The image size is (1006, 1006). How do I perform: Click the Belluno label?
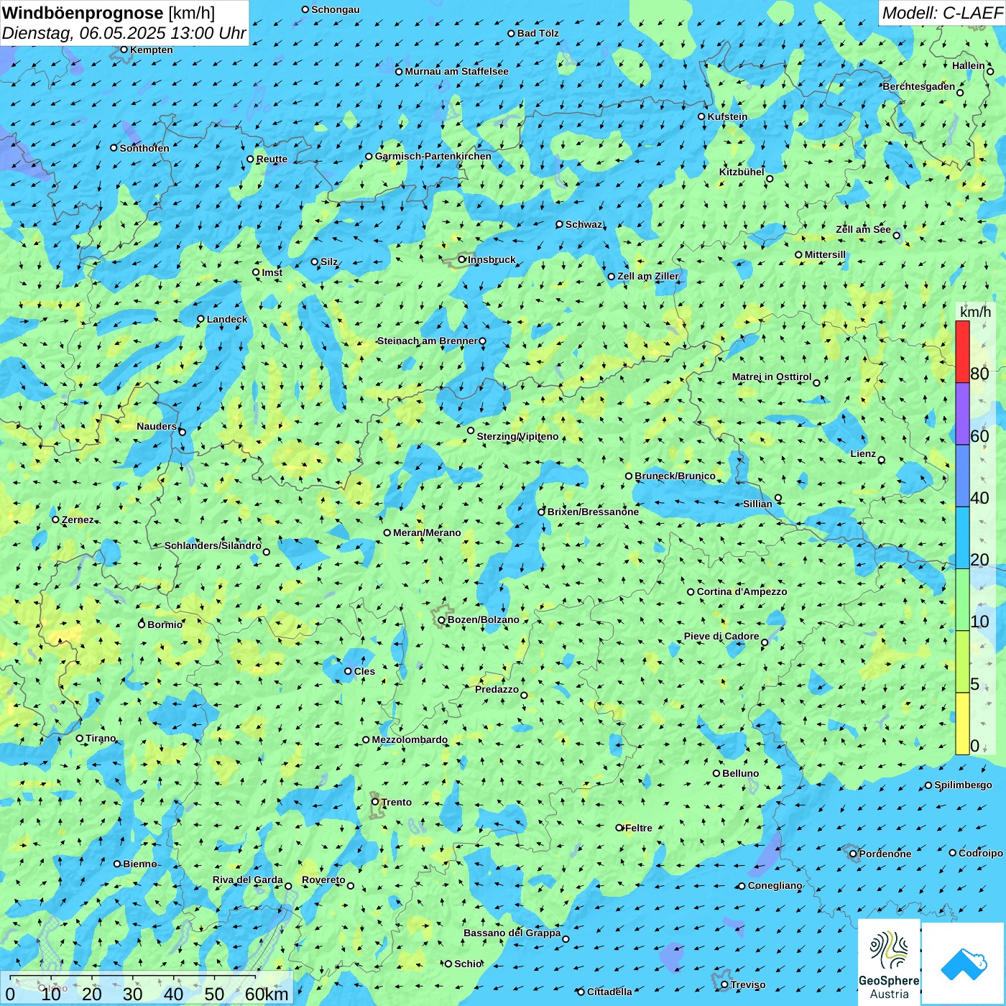click(741, 773)
